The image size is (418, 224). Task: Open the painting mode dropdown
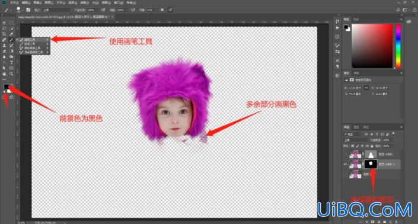(x=57, y=10)
